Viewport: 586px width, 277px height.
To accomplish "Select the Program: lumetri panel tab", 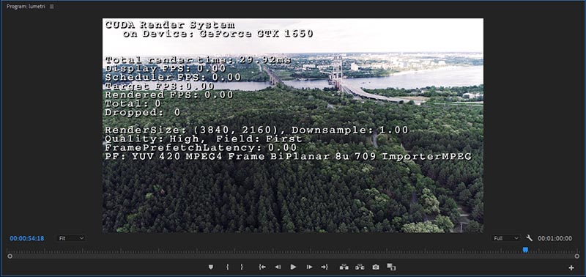I will click(x=26, y=7).
